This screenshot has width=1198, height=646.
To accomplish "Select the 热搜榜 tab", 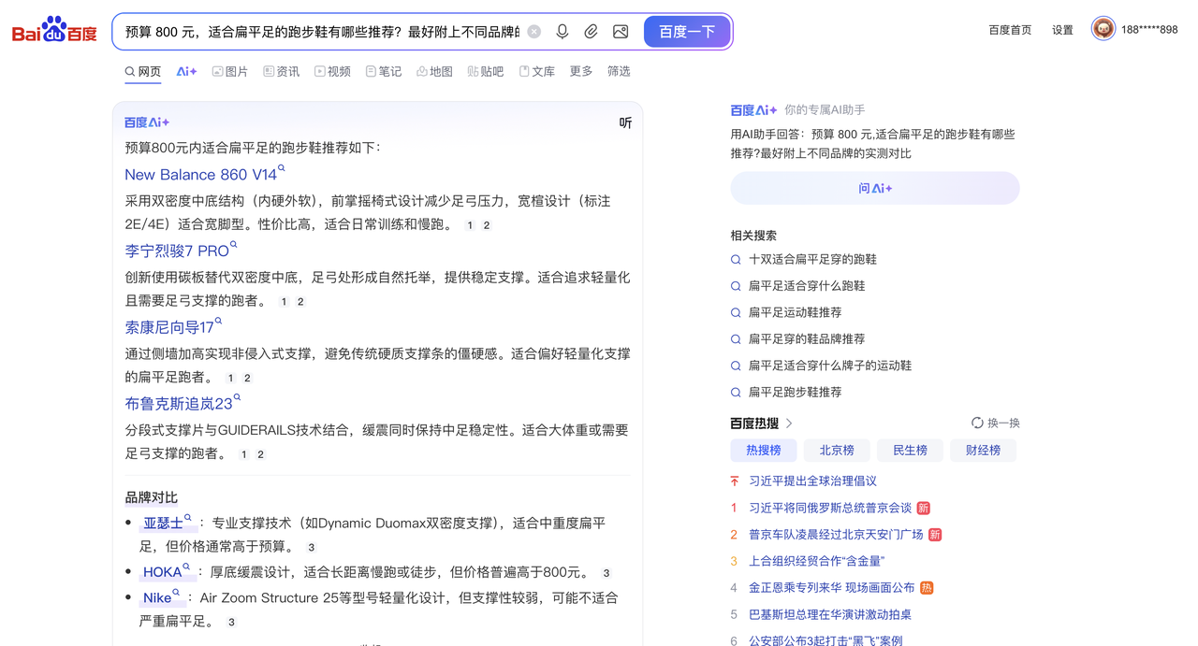I will 764,451.
